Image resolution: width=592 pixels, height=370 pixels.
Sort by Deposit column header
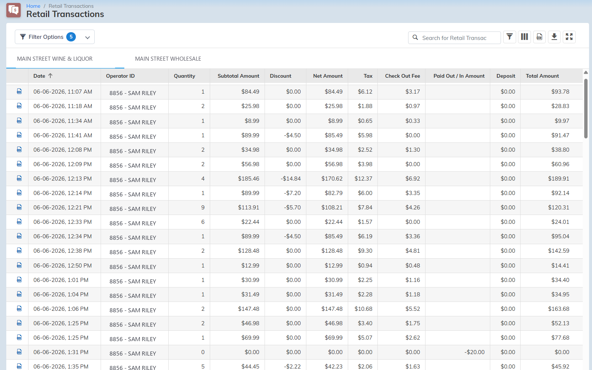point(506,76)
